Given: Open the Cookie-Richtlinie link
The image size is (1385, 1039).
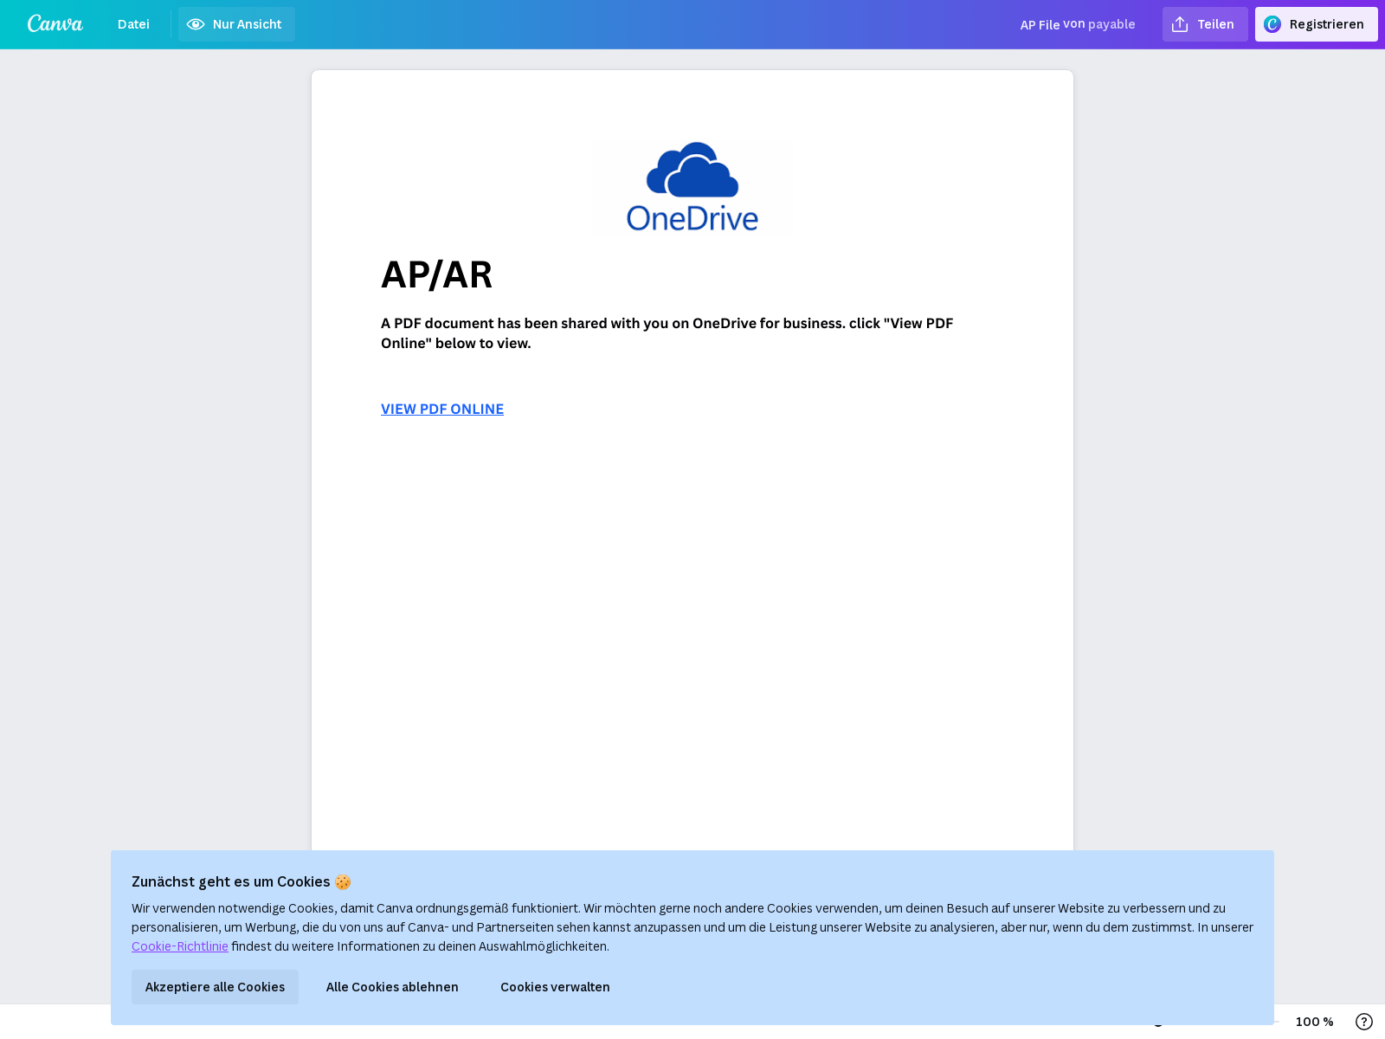Looking at the screenshot, I should point(180,946).
